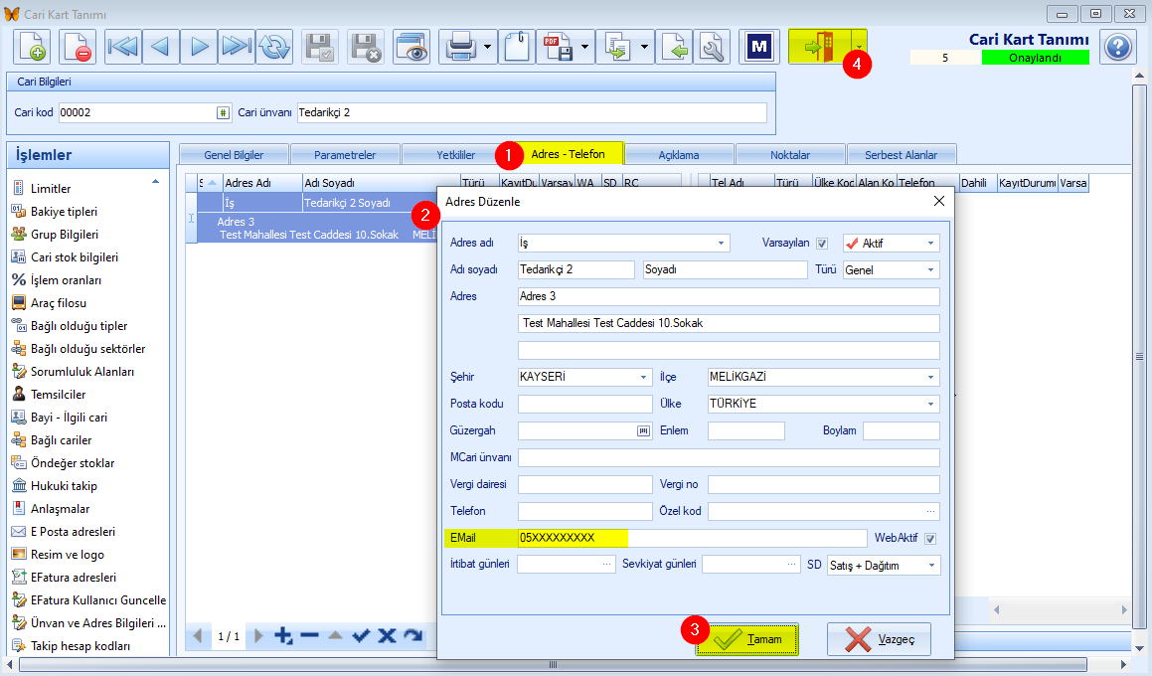Screen dimensions: 1152x676
Task: Go to the first record with the toolbar arrow
Action: 122,47
